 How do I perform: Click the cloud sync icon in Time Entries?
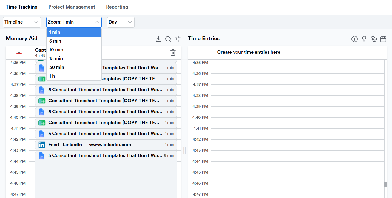tap(374, 39)
